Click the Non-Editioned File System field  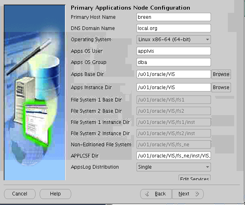[173, 144]
